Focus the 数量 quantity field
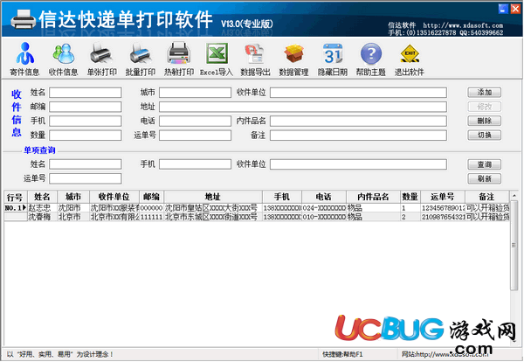The image size is (524, 362). coord(86,136)
